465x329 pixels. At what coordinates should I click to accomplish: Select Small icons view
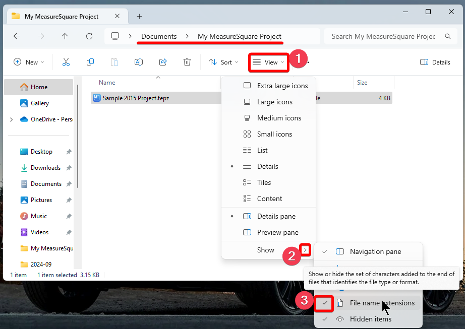268,134
